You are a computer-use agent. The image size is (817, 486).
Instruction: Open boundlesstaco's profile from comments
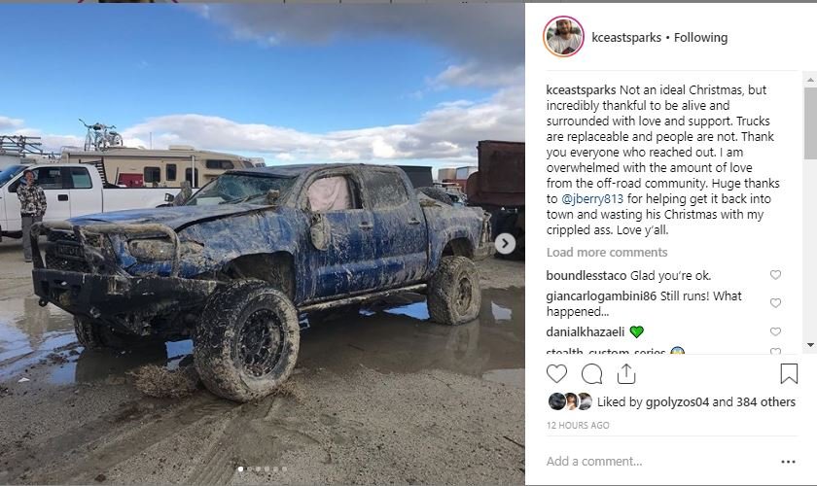tap(586, 275)
